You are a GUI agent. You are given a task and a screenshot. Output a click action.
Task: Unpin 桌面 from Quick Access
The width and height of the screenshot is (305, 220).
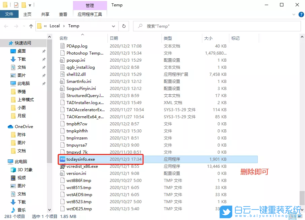(44, 51)
